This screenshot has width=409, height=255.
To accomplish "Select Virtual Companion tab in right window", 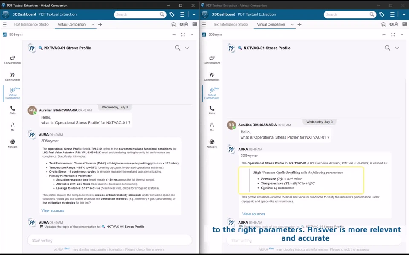I will (x=271, y=24).
